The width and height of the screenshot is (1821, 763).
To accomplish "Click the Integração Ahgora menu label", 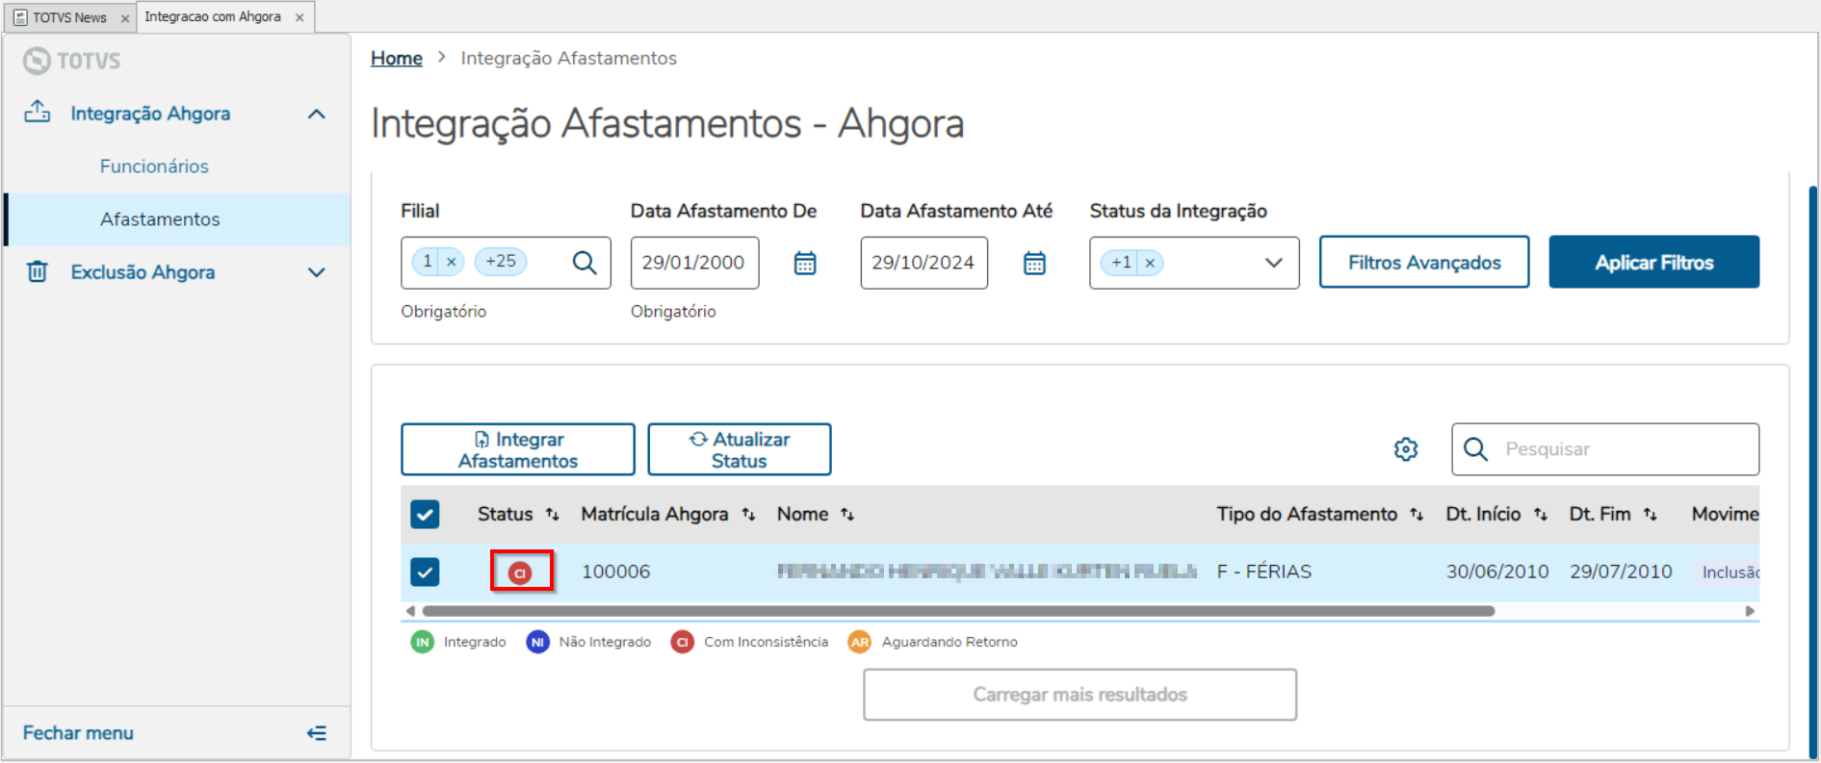I will (x=150, y=114).
